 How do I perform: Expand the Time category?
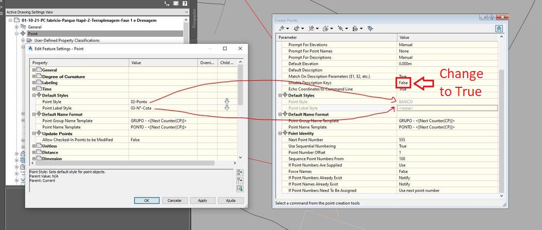[34, 89]
